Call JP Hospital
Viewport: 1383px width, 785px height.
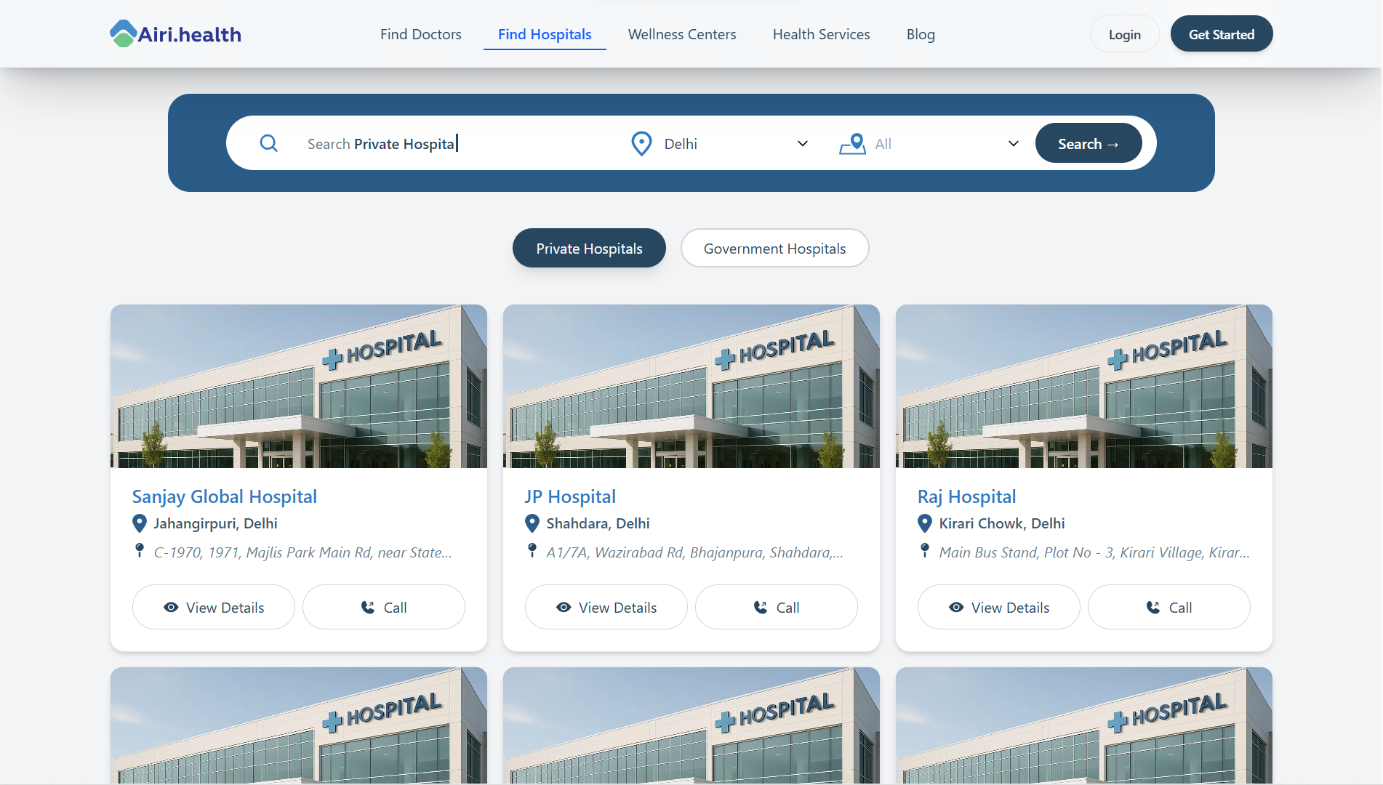[x=777, y=607]
